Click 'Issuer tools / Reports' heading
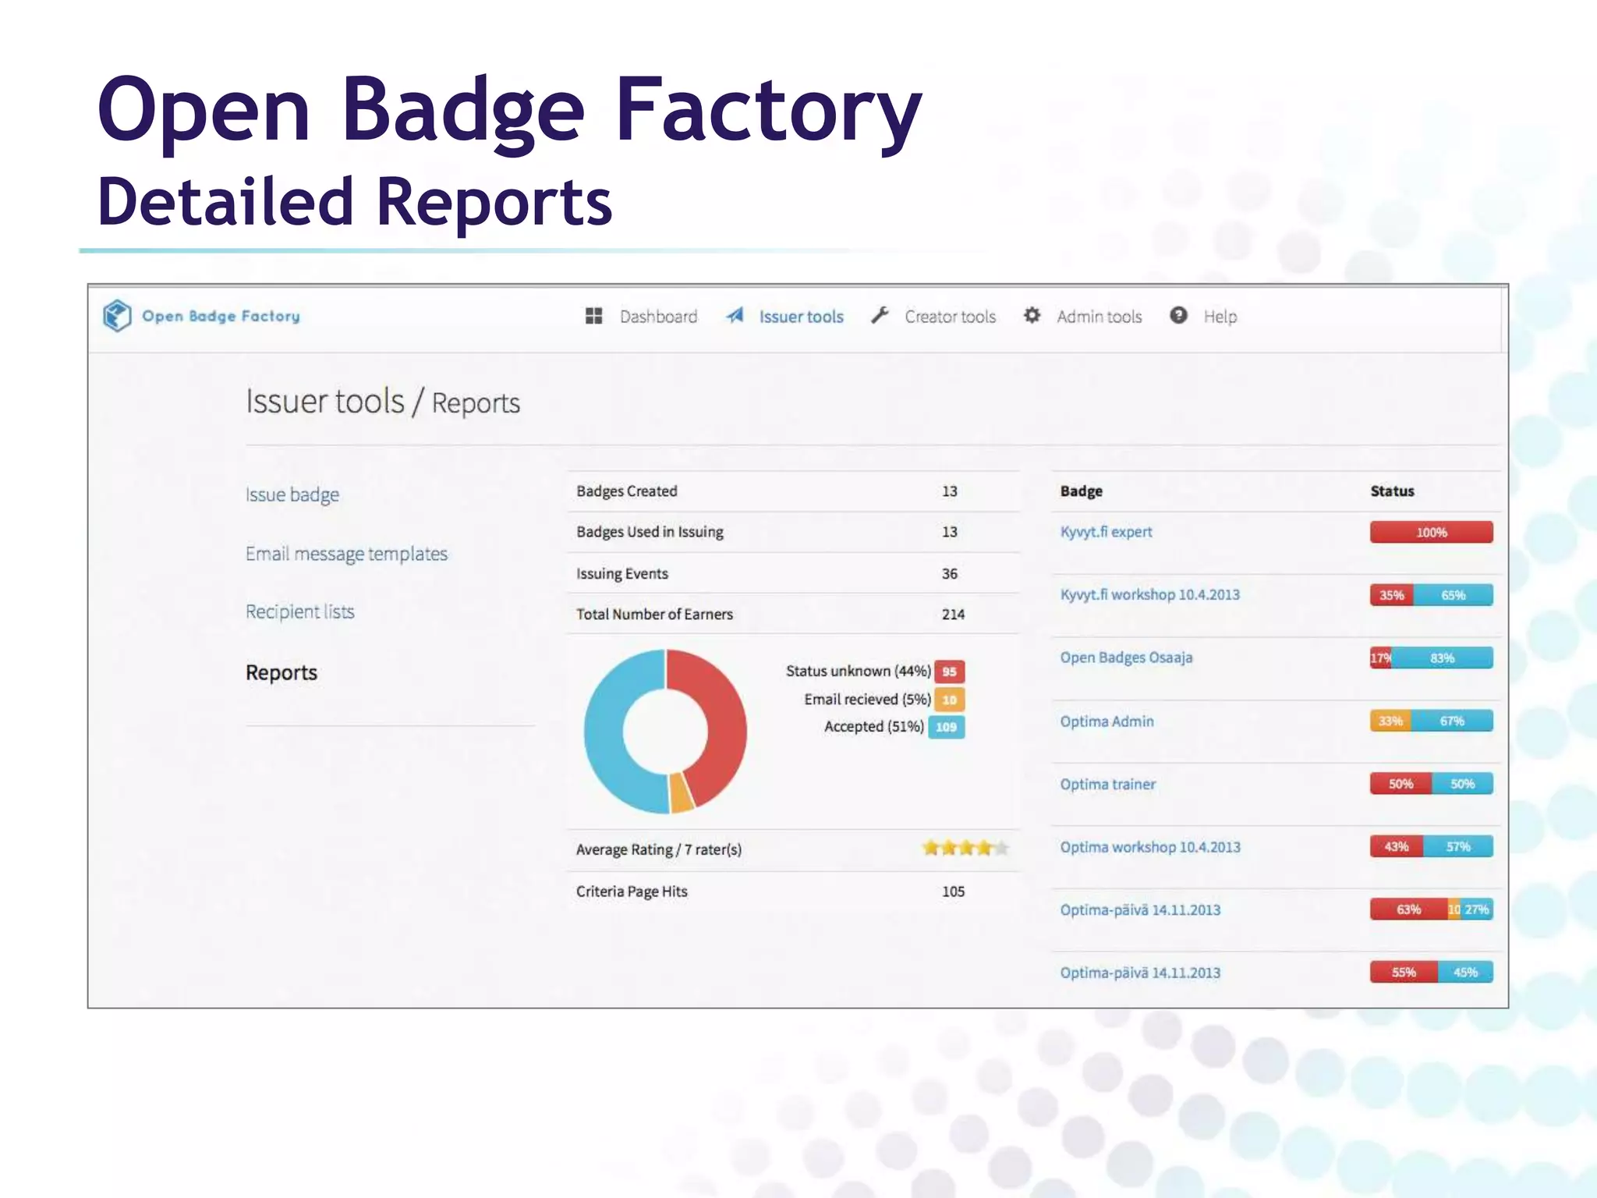The height and width of the screenshot is (1198, 1597). 382,402
